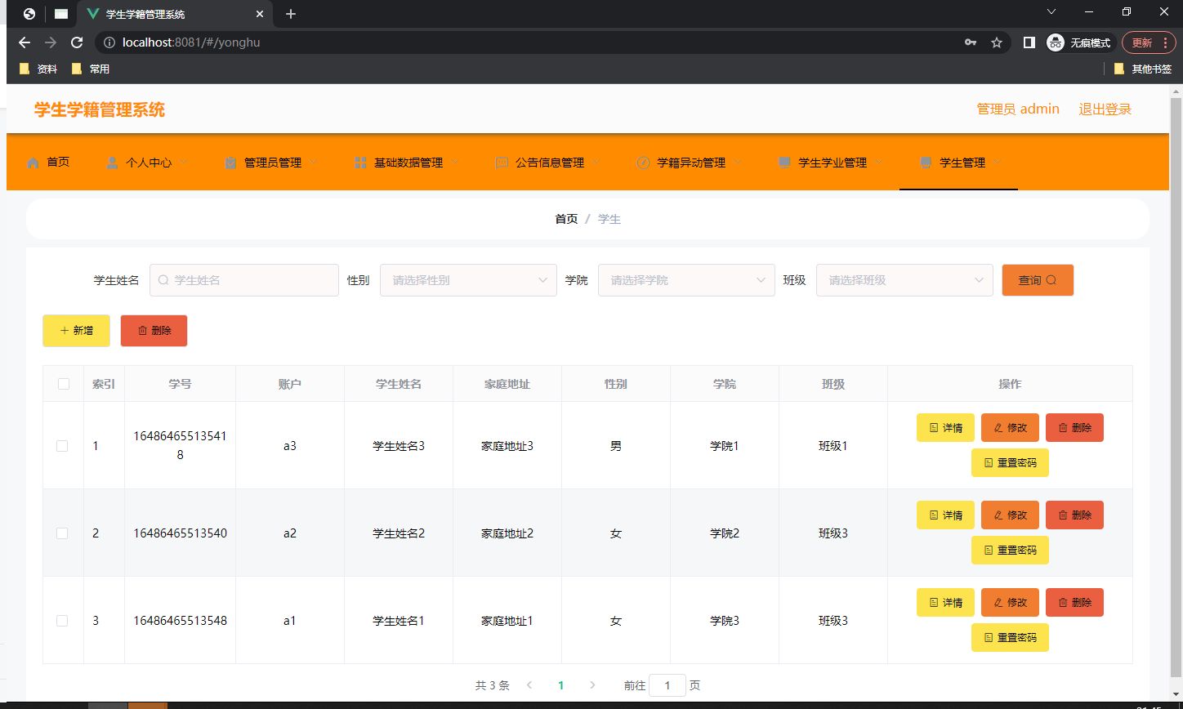
Task: Open the 个人中心 menu item
Action: click(x=147, y=162)
